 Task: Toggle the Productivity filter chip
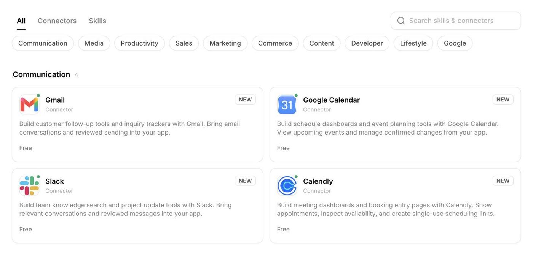[x=139, y=43]
